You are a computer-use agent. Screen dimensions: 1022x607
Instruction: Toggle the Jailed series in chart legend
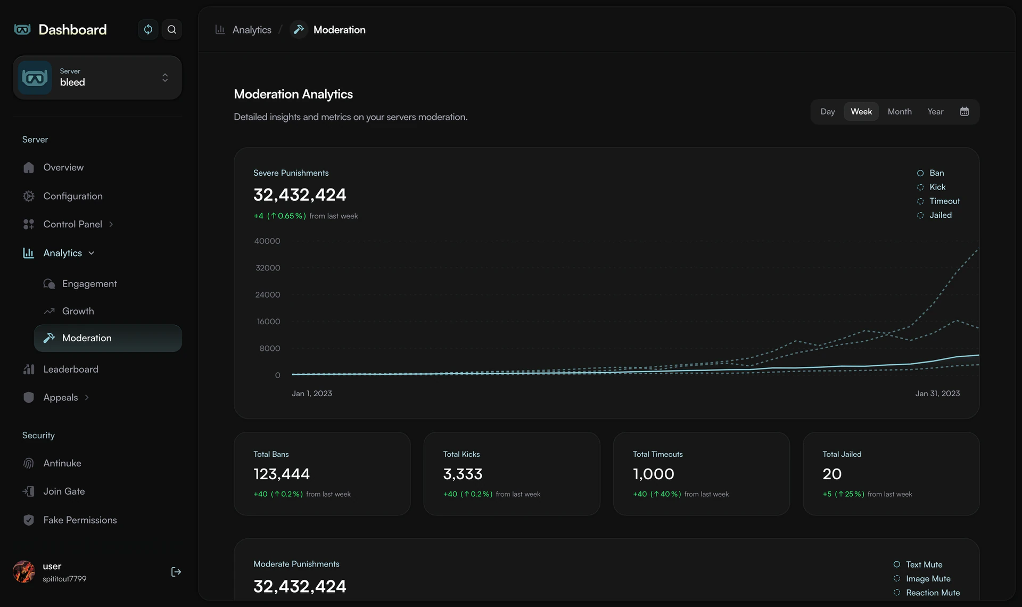click(x=934, y=215)
